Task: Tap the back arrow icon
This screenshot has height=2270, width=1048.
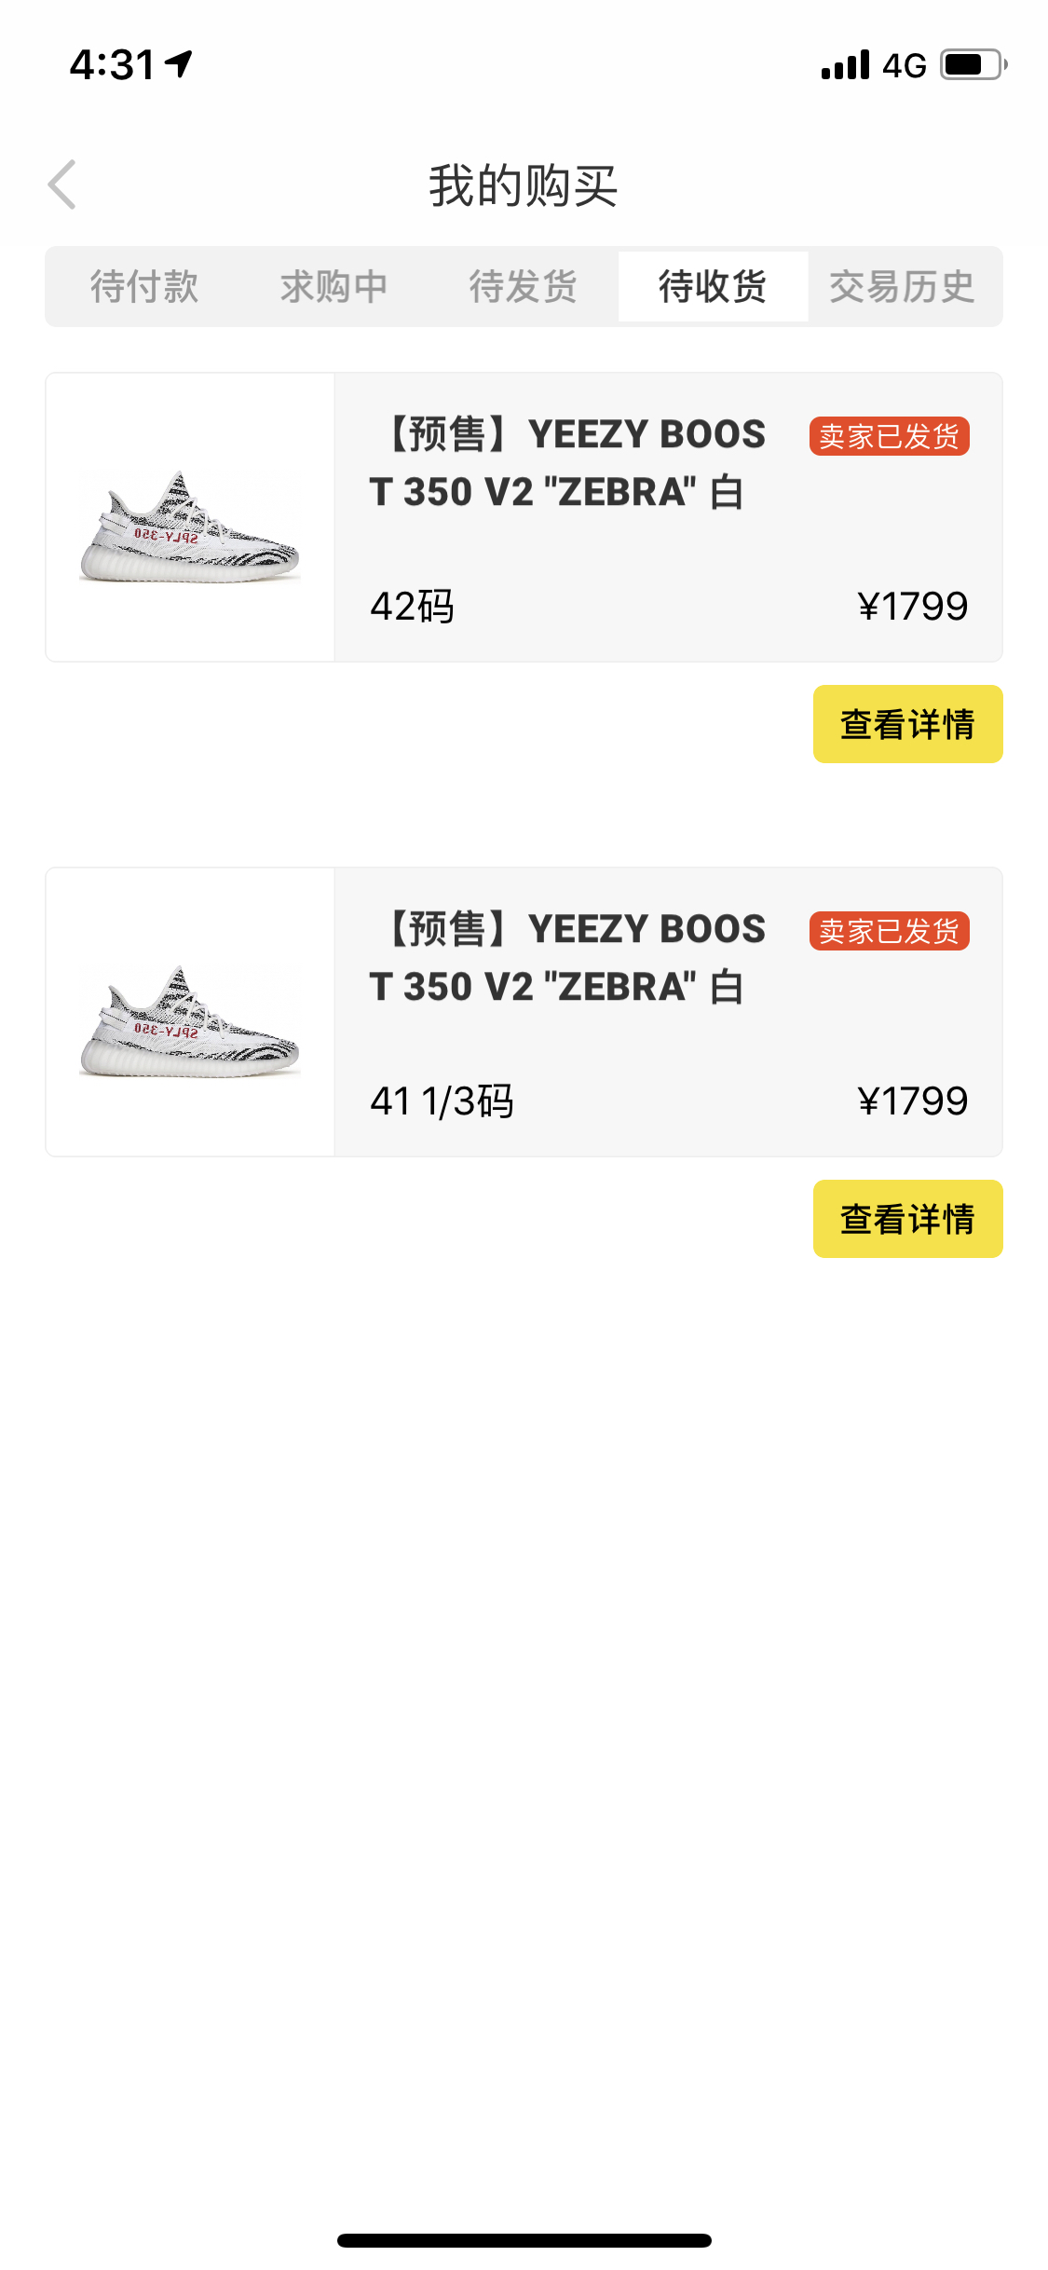Action: coord(62,185)
